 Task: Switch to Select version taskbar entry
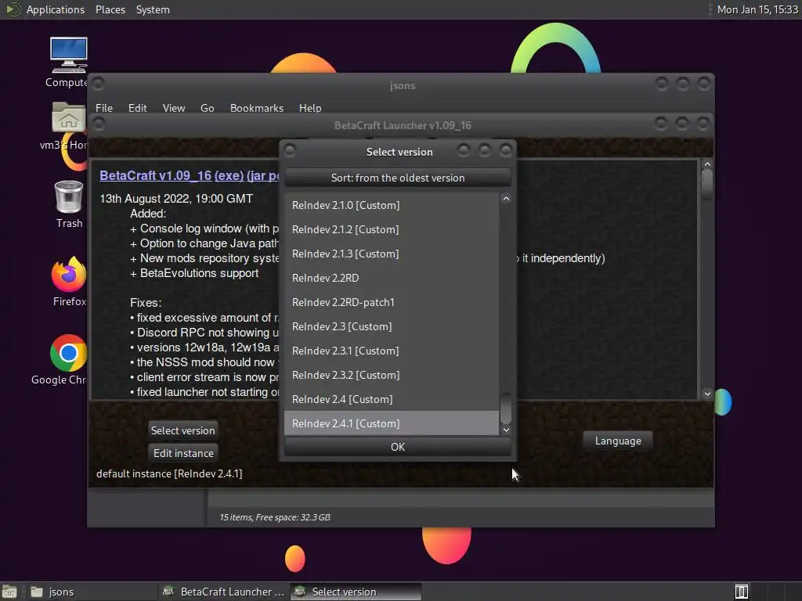[x=356, y=592]
